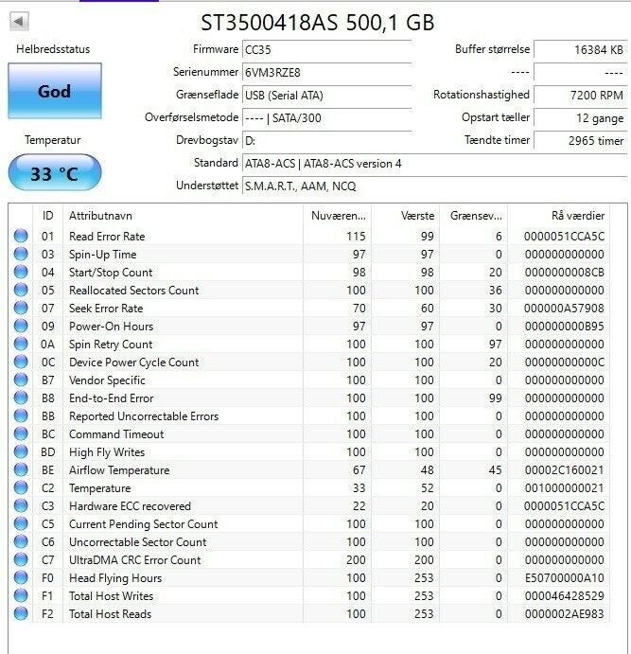This screenshot has width=631, height=654.
Task: Select the Power-On Hours attribute name
Action: 112,327
